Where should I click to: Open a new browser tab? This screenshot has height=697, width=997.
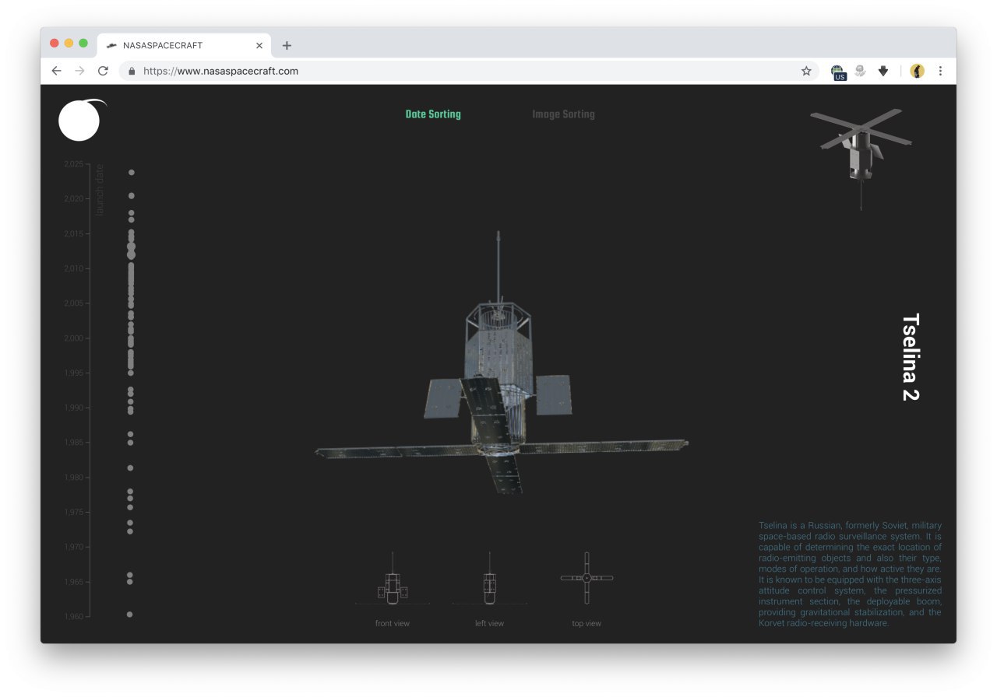pos(287,45)
